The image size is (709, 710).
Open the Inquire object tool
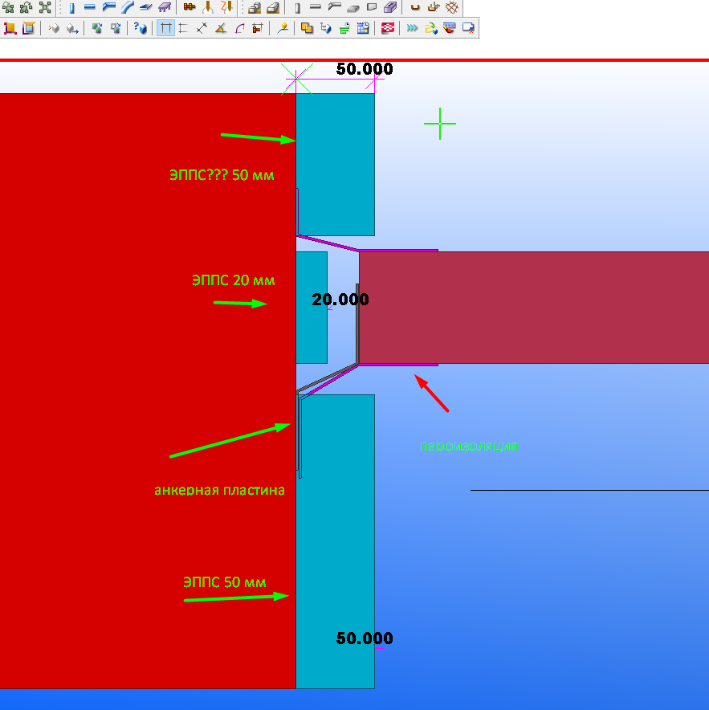[x=141, y=29]
